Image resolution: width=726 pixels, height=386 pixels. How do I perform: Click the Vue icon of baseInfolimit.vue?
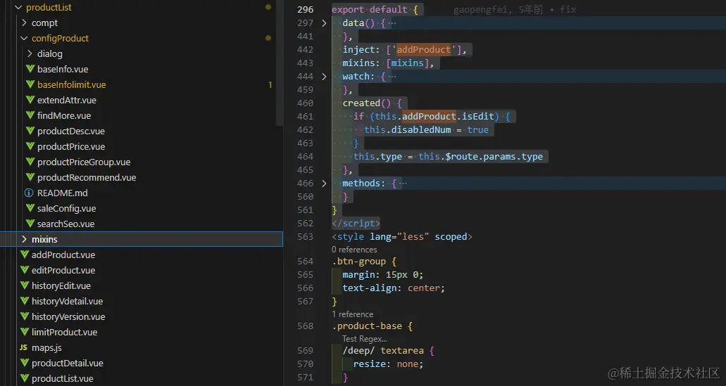[30, 84]
